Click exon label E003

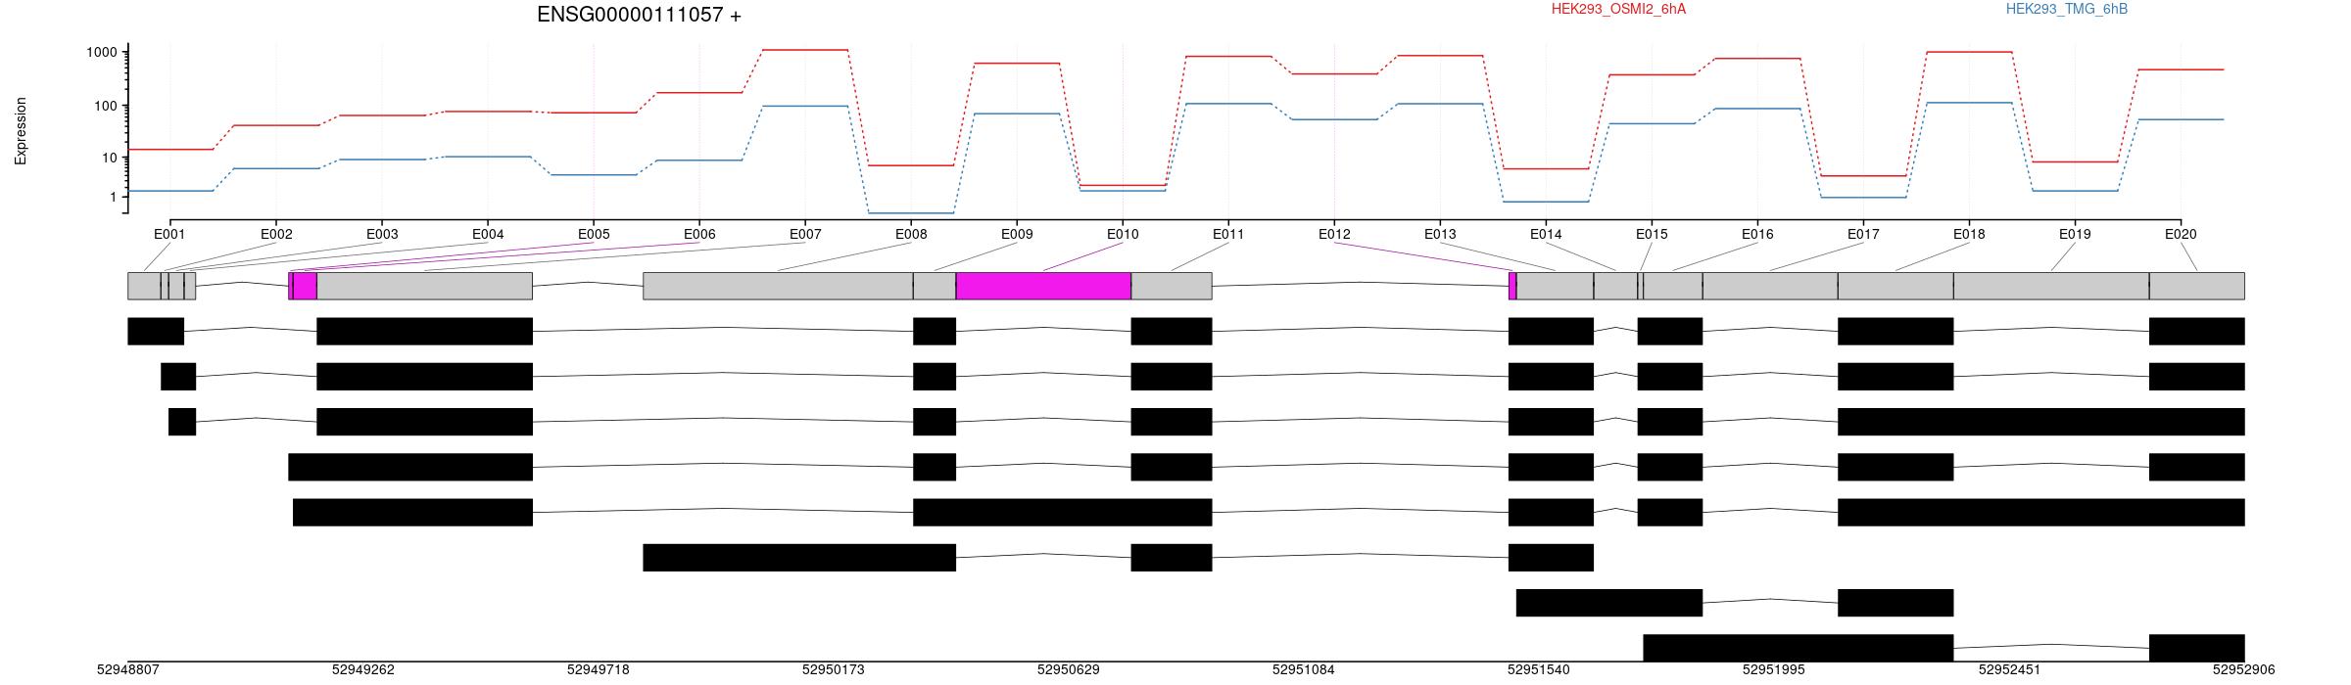382,234
